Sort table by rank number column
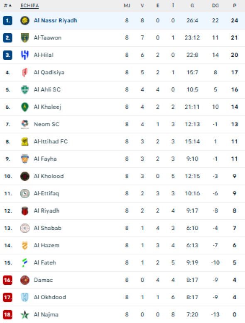The height and width of the screenshot is (323, 245). coord(7,5)
